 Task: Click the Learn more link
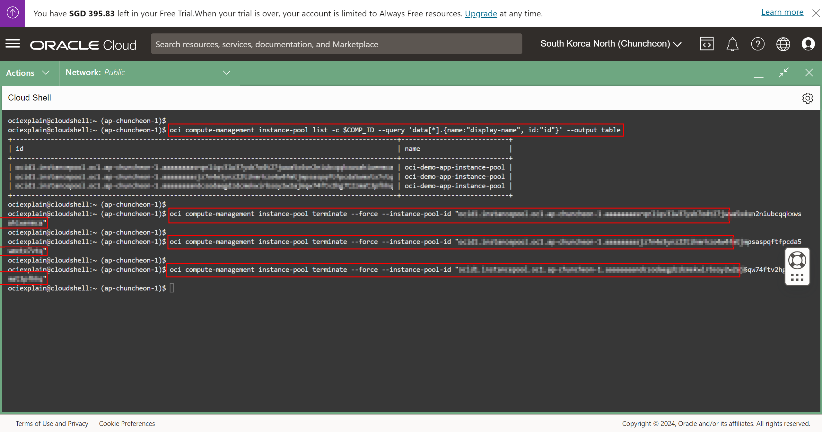click(782, 12)
